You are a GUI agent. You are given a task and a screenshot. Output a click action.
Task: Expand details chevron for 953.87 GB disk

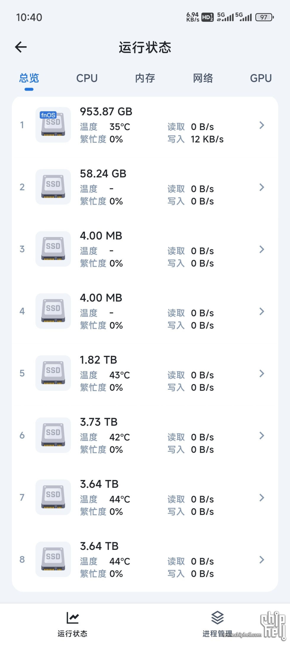click(x=262, y=125)
